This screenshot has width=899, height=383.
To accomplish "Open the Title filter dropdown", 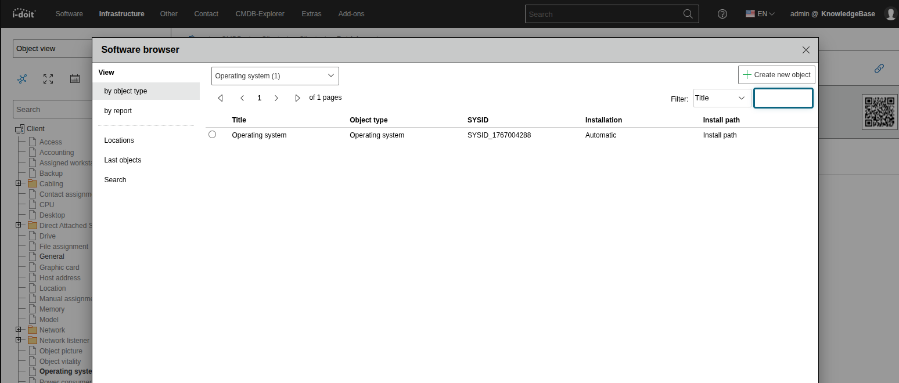I will [x=721, y=98].
